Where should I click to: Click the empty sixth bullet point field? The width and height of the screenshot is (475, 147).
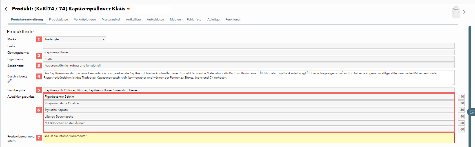[x=249, y=129]
